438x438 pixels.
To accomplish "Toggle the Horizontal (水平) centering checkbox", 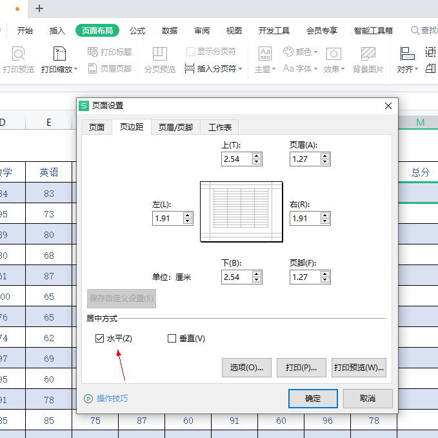I will (x=99, y=338).
